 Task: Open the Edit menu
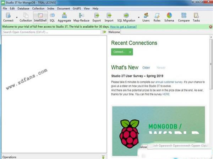[12, 9]
